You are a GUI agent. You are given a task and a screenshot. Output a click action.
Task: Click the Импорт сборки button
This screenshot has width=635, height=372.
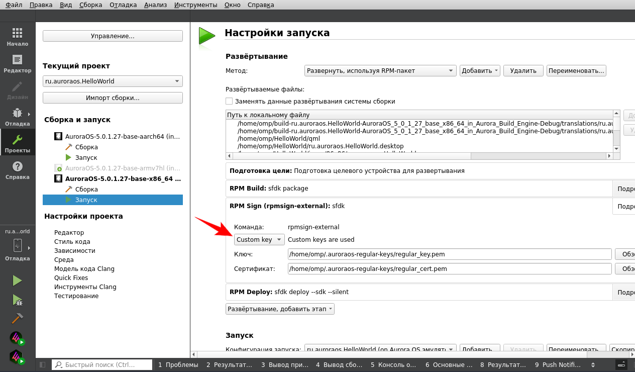click(113, 98)
